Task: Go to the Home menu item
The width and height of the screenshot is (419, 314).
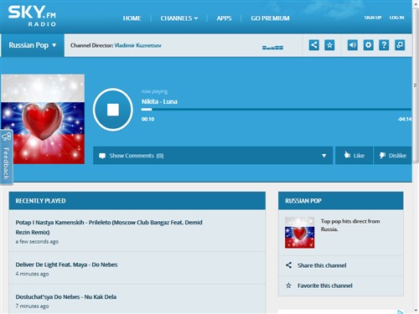Action: coord(132,18)
